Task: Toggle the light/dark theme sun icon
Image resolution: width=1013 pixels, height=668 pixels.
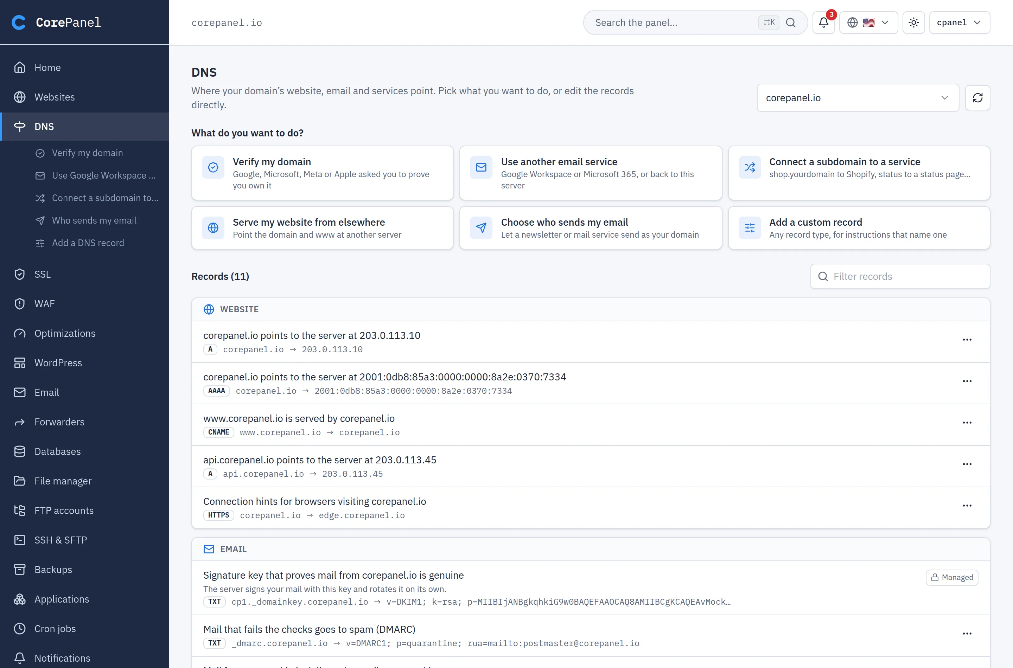Action: click(x=913, y=23)
